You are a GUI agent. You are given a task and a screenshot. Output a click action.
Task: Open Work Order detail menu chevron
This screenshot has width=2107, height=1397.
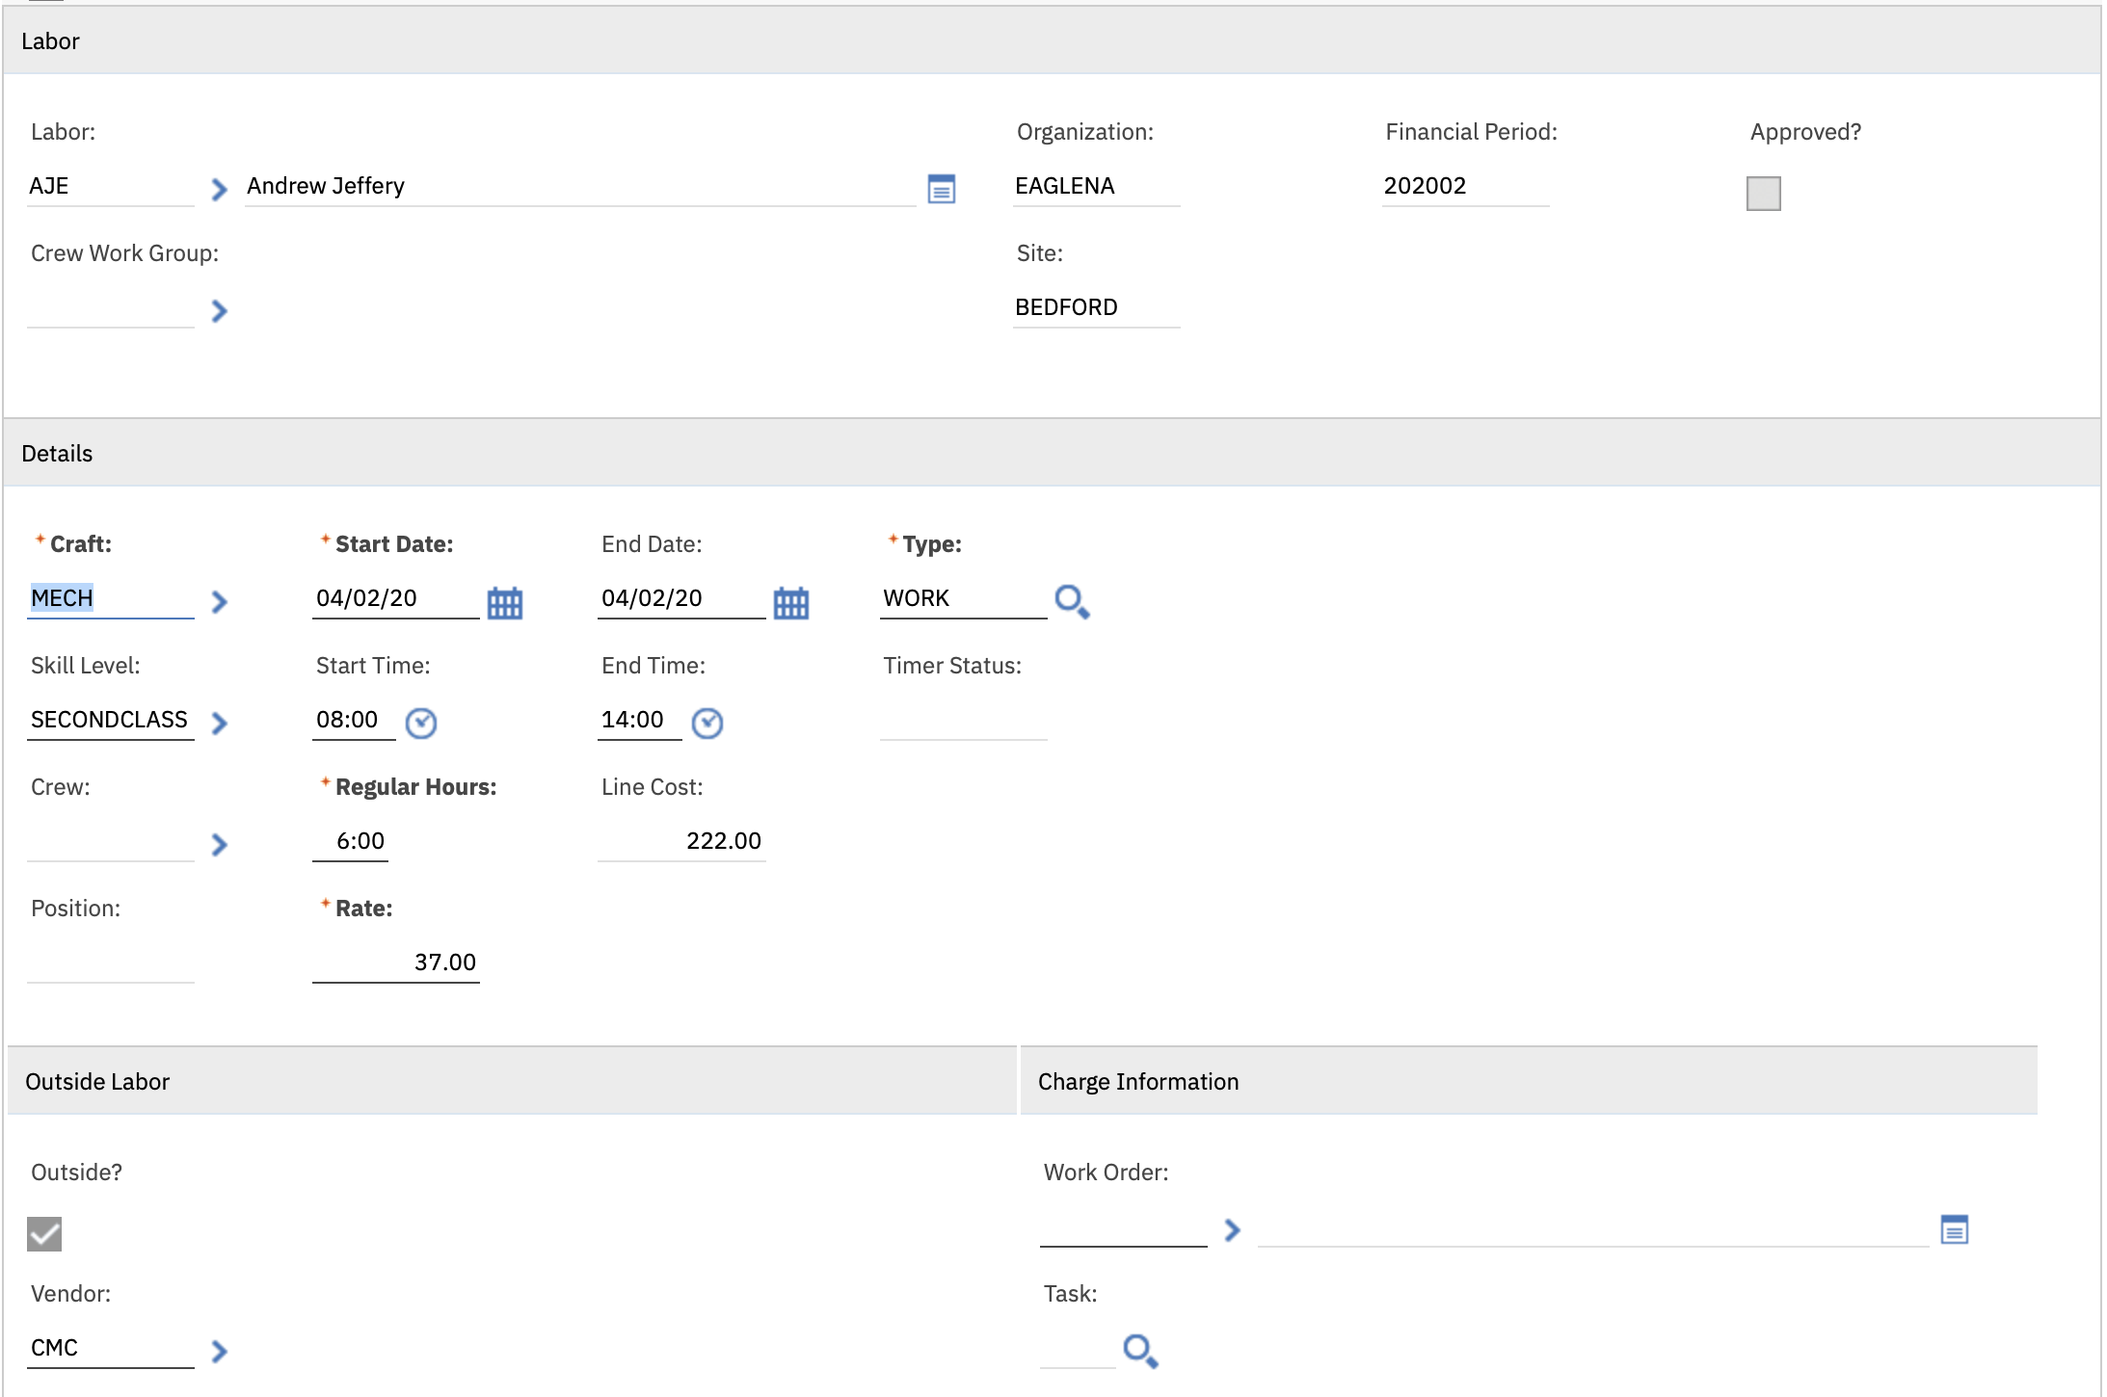click(1232, 1230)
